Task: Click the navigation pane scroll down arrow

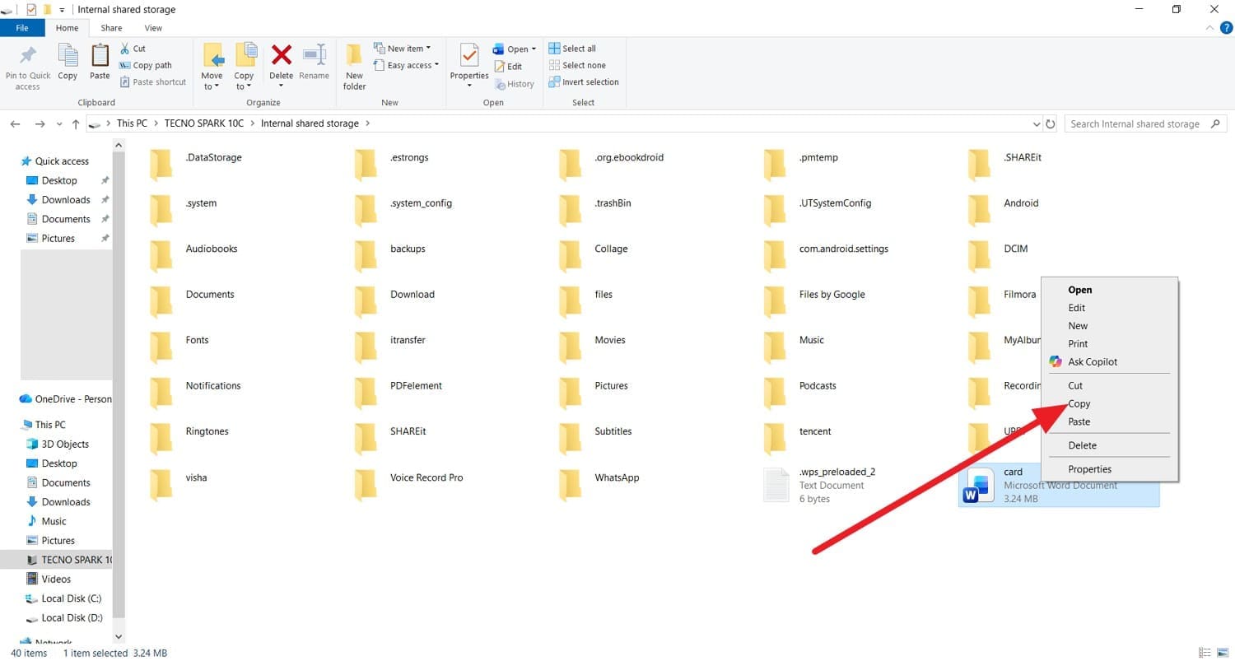Action: [x=119, y=636]
